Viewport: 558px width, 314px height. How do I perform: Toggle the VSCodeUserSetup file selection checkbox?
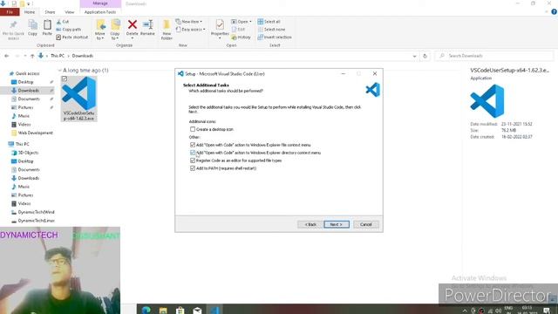65,79
